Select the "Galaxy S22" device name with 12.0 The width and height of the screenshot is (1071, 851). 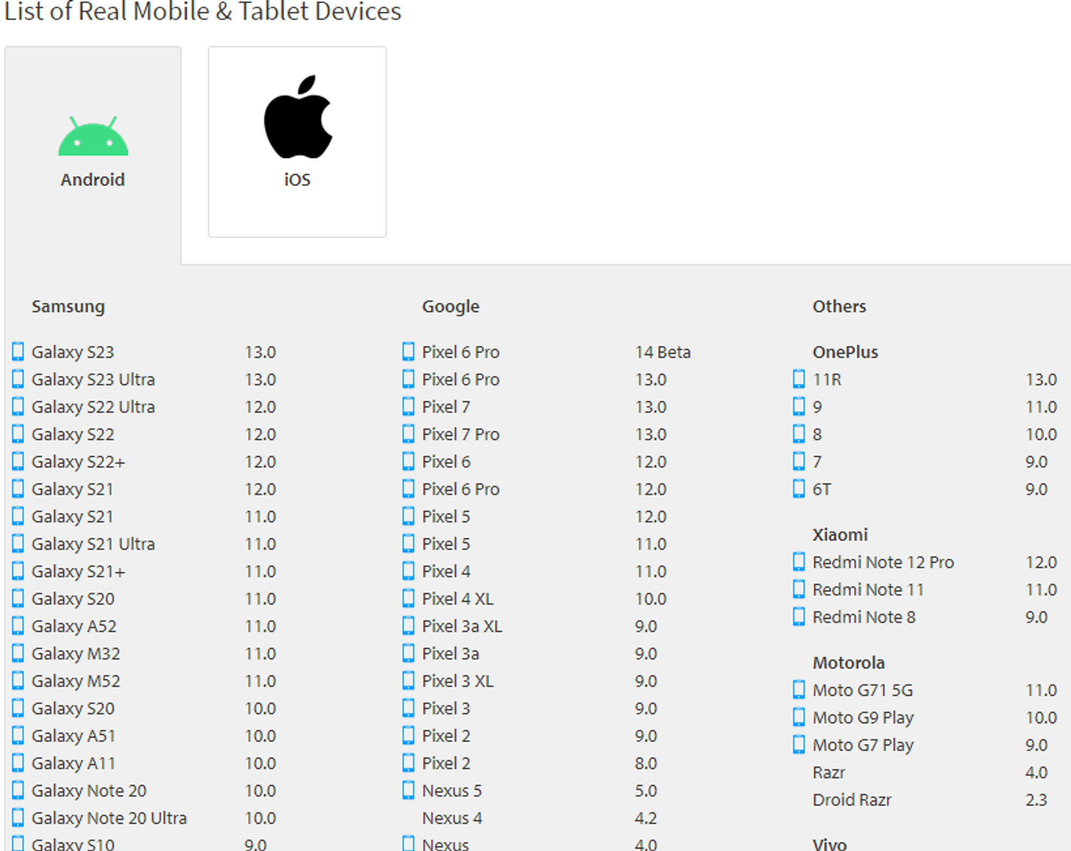(x=73, y=434)
